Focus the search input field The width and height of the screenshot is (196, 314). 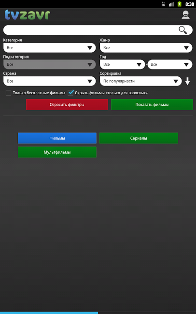90,30
